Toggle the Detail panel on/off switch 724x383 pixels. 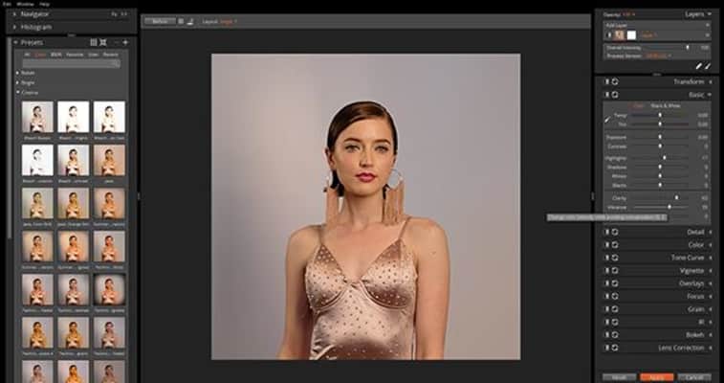tap(605, 232)
